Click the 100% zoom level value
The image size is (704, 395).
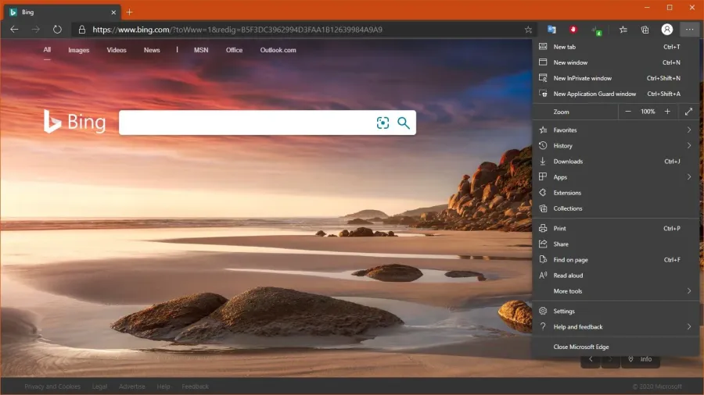tap(648, 112)
